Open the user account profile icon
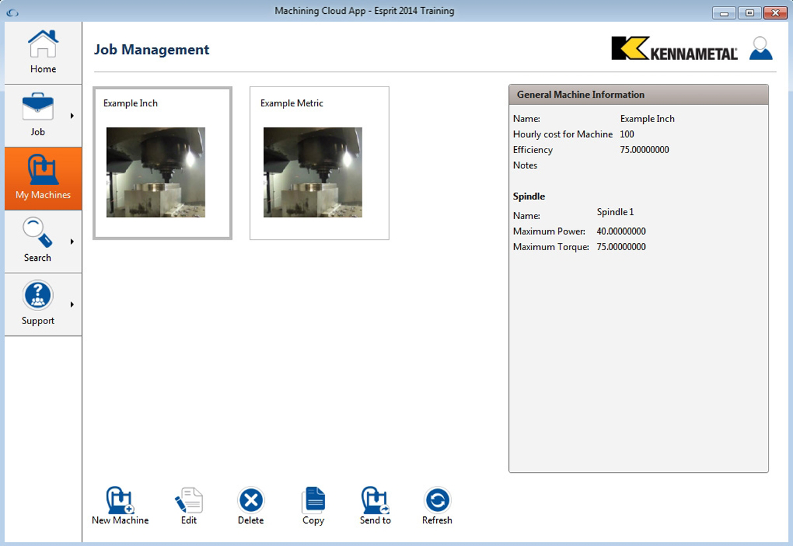Image resolution: width=793 pixels, height=546 pixels. [761, 49]
